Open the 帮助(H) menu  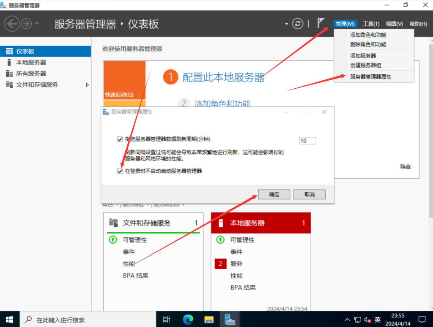[418, 24]
